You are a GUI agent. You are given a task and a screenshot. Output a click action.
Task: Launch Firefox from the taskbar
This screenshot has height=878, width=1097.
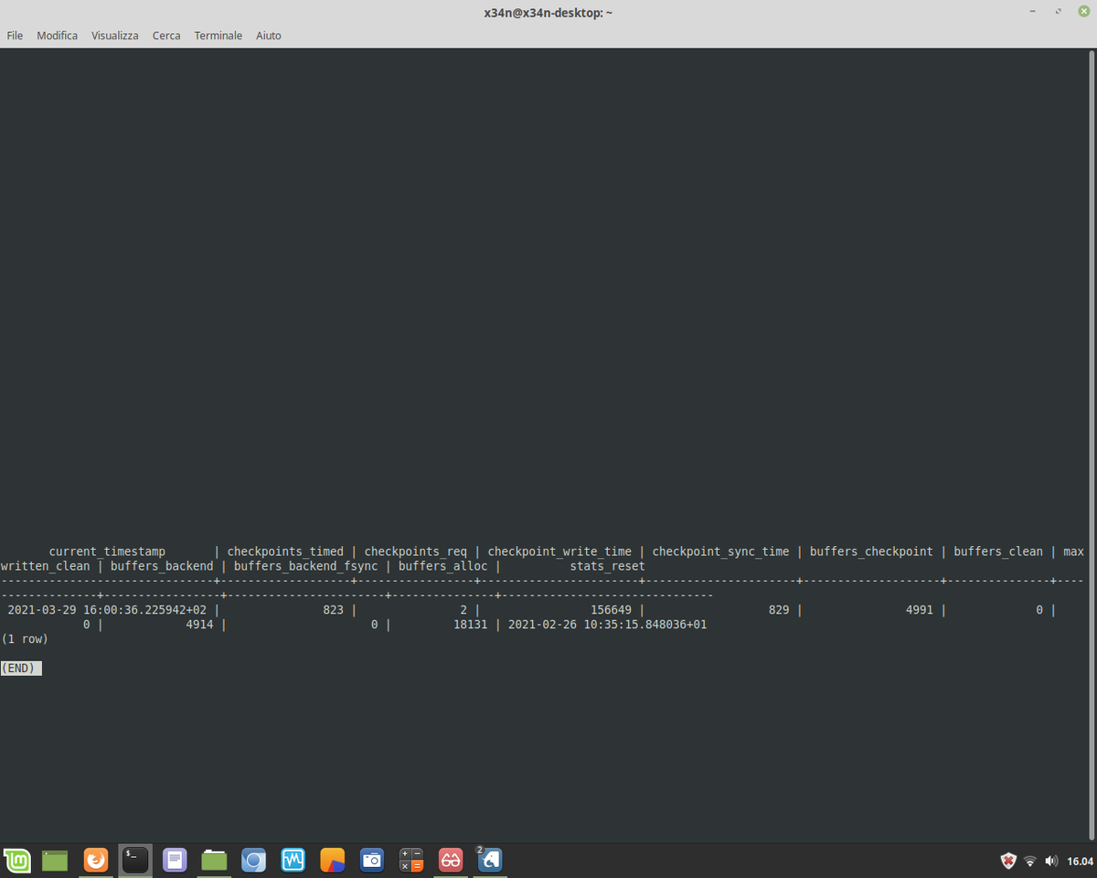[96, 861]
